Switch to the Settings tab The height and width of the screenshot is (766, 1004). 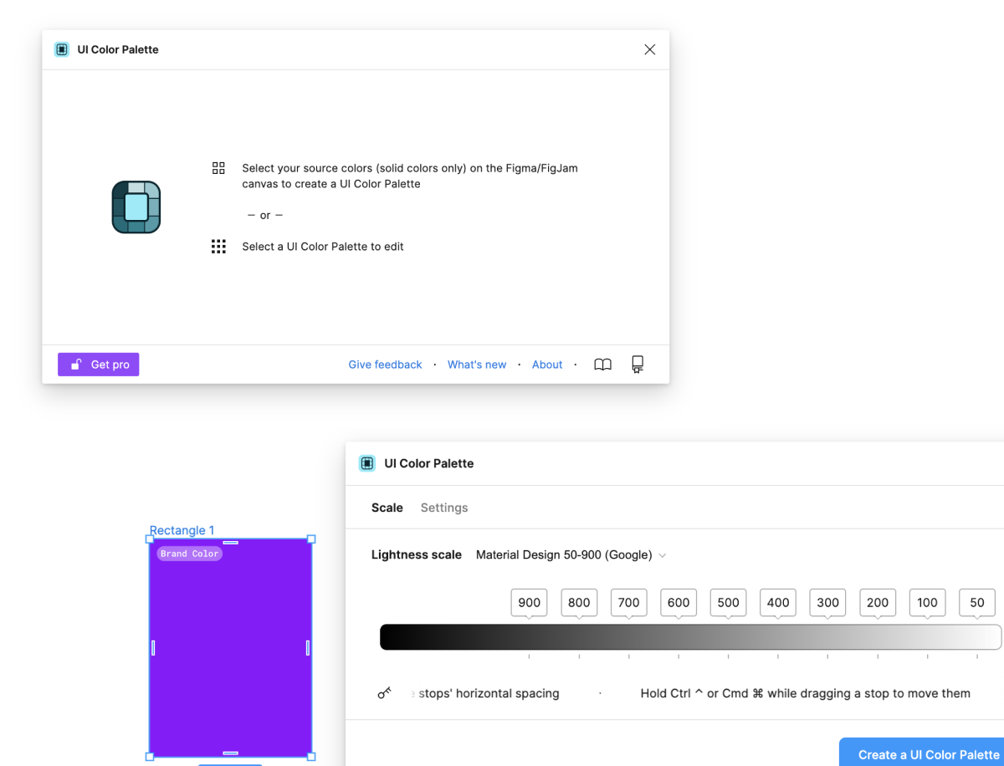pos(444,508)
